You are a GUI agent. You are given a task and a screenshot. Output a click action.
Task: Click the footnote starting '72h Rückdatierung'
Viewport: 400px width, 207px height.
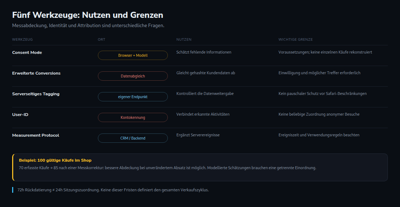[x=113, y=190]
